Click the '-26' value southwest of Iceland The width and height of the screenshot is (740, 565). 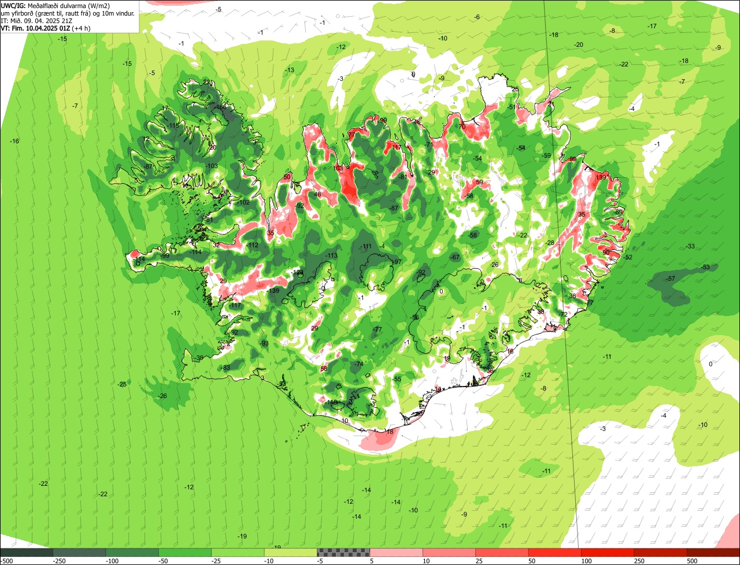(162, 396)
